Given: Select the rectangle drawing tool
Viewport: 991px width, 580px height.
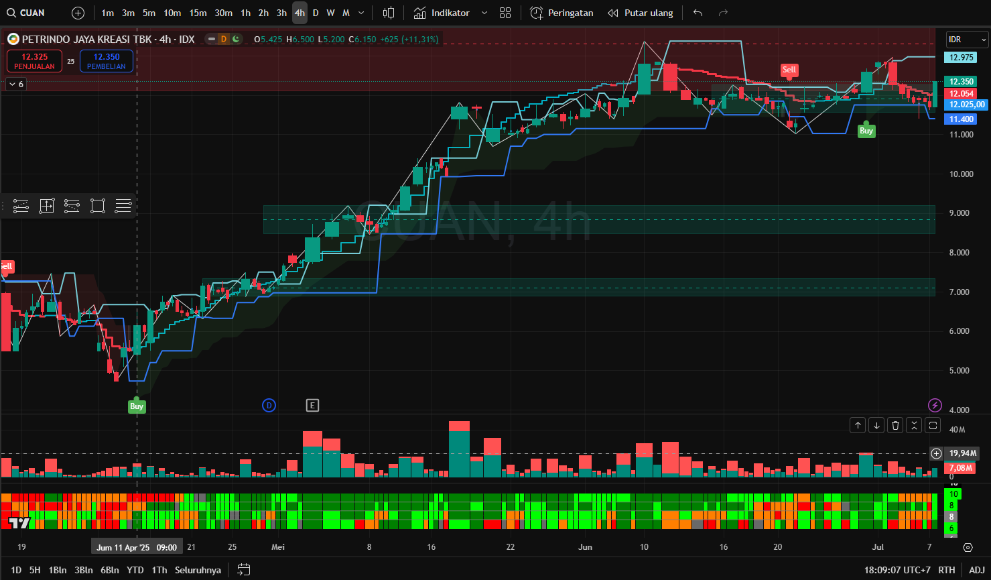Looking at the screenshot, I should coord(98,206).
